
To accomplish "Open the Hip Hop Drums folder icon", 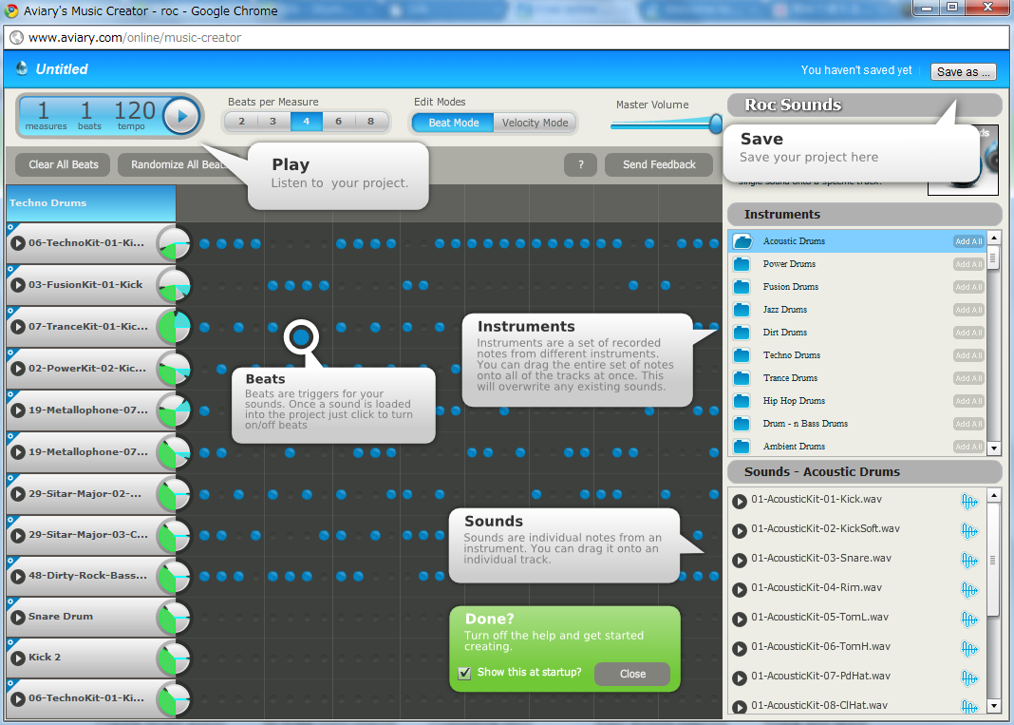I will point(742,401).
